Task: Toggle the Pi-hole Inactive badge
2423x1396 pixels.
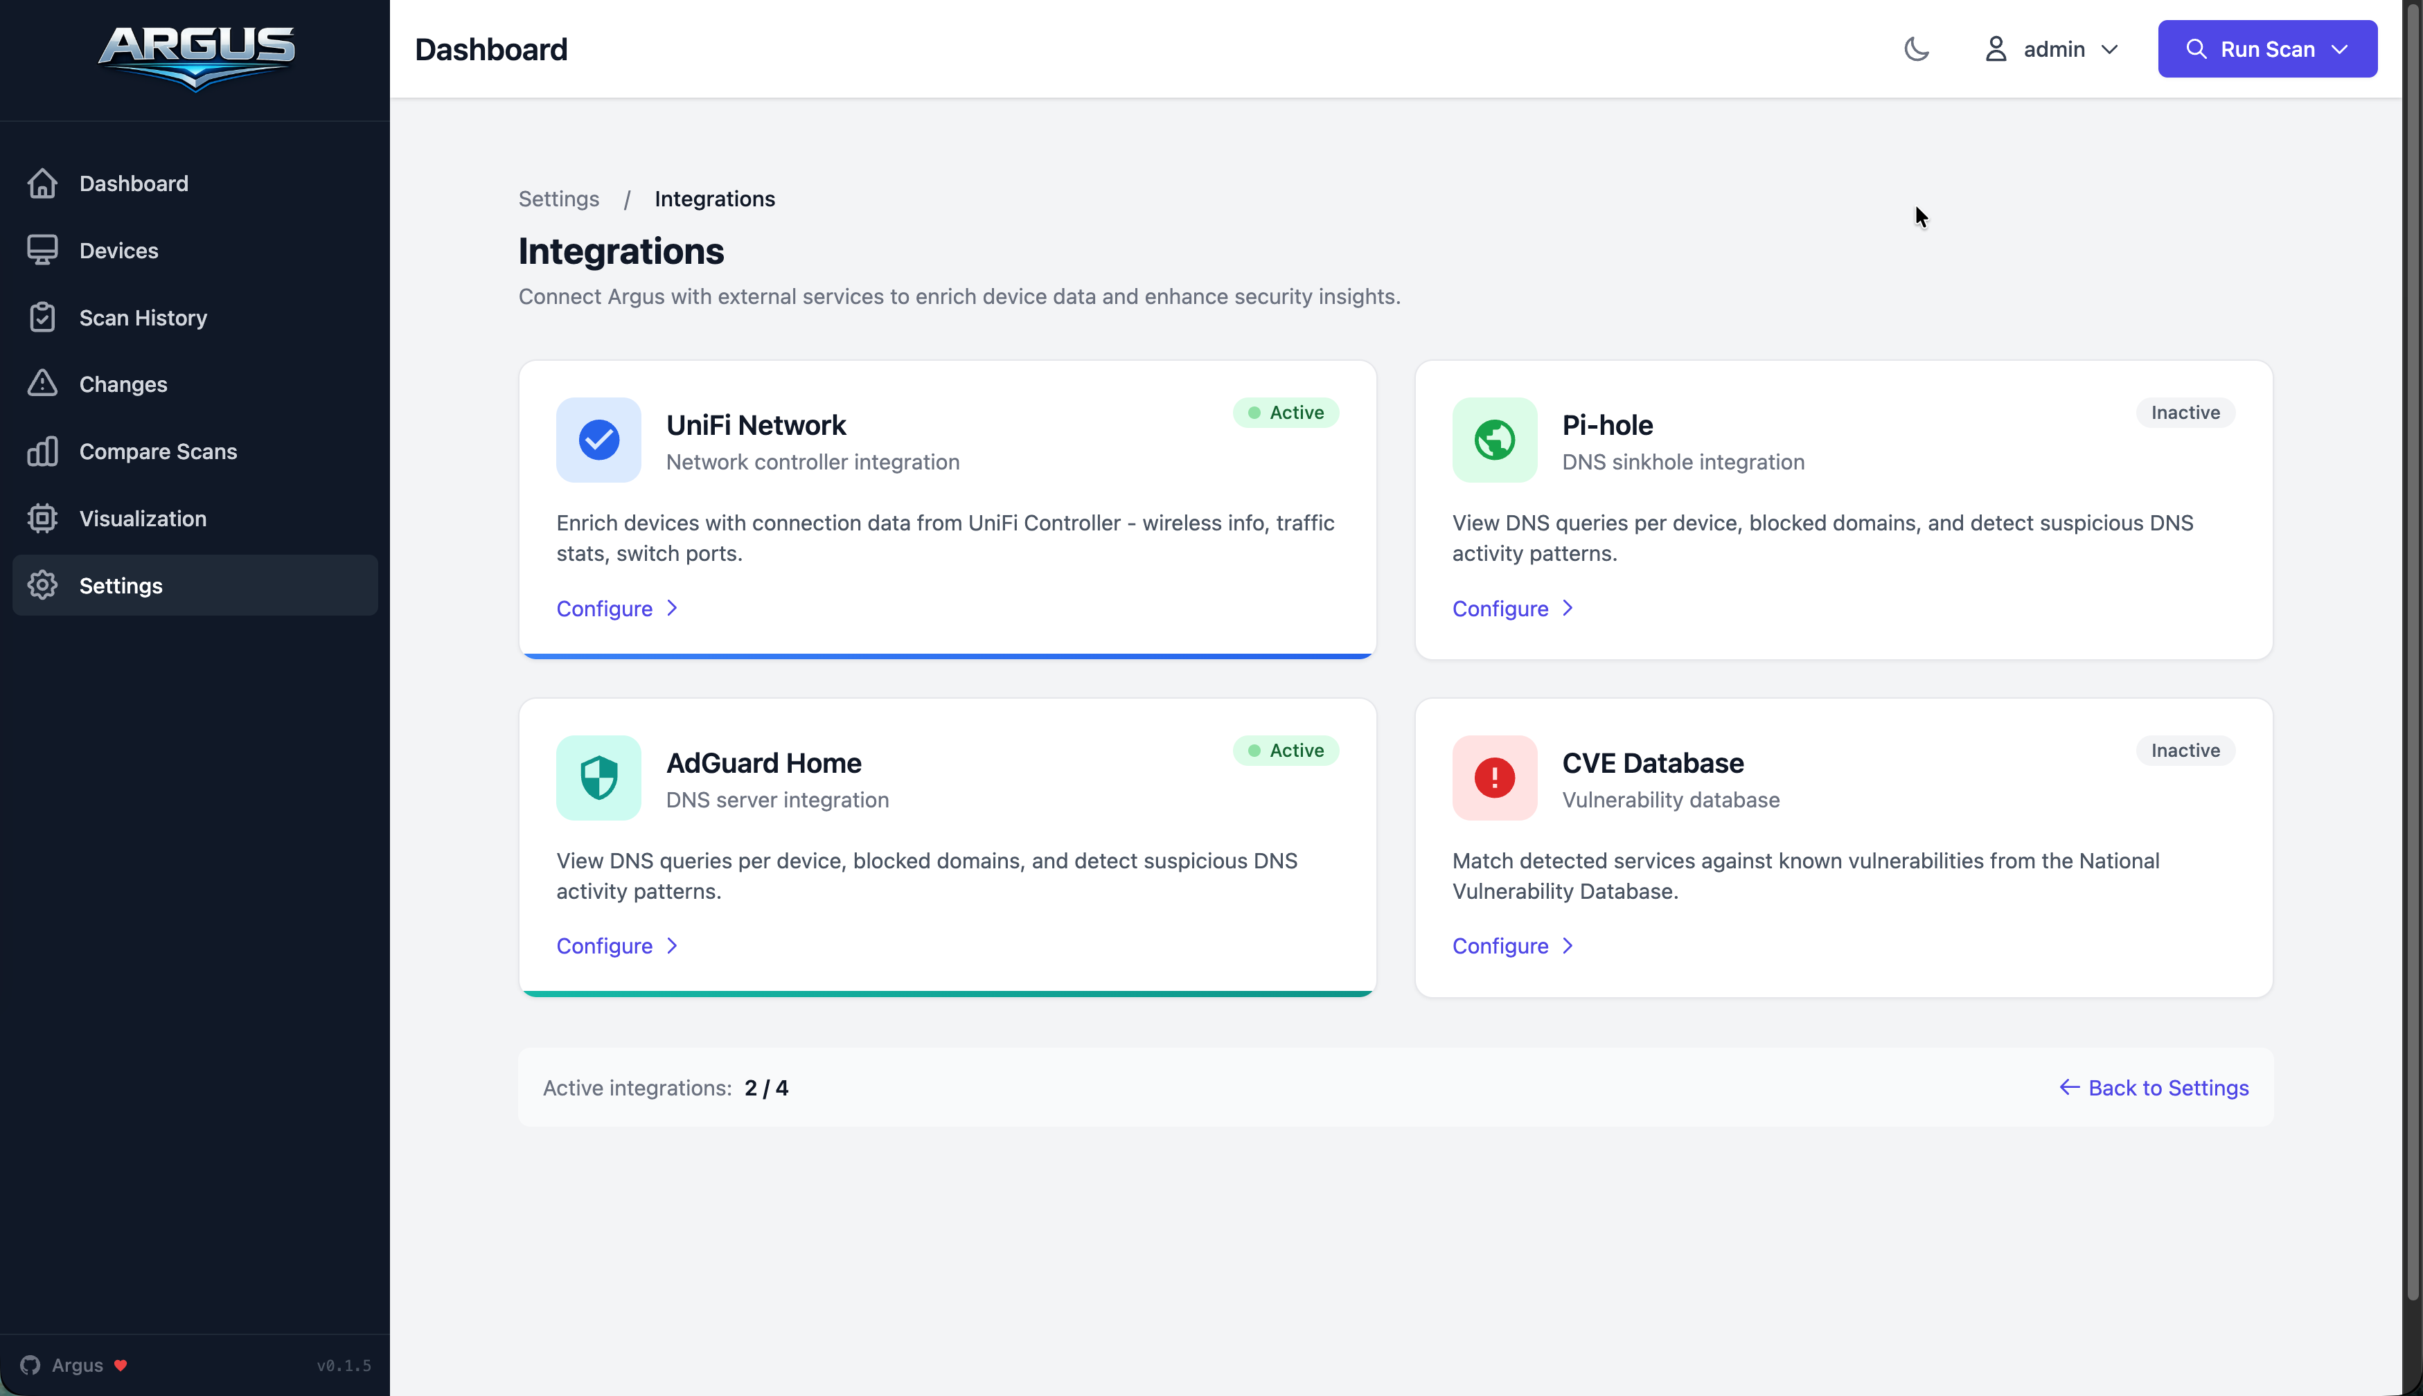Action: point(2184,412)
